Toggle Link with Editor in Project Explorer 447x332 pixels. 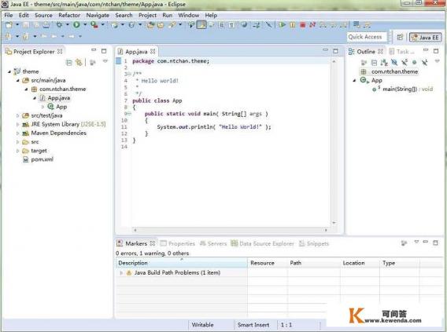79,63
